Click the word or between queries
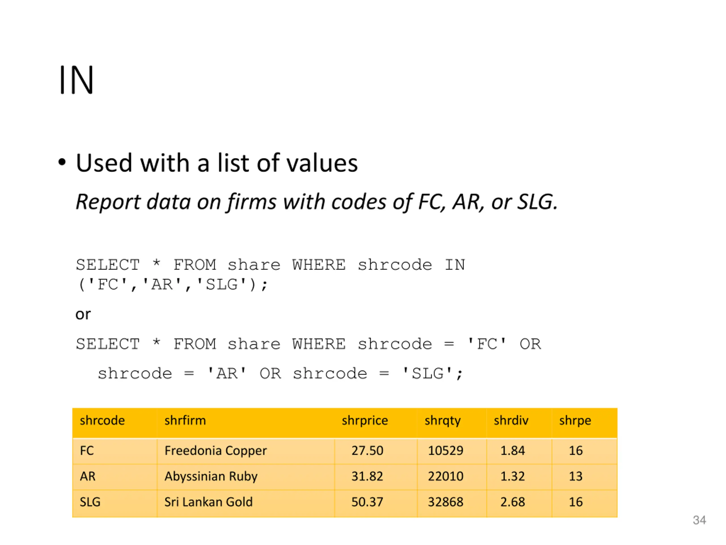This screenshot has height=545, width=726. coord(83,315)
